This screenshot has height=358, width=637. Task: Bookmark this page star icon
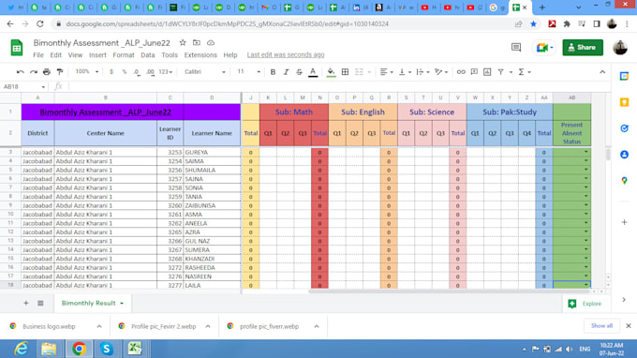[x=533, y=24]
